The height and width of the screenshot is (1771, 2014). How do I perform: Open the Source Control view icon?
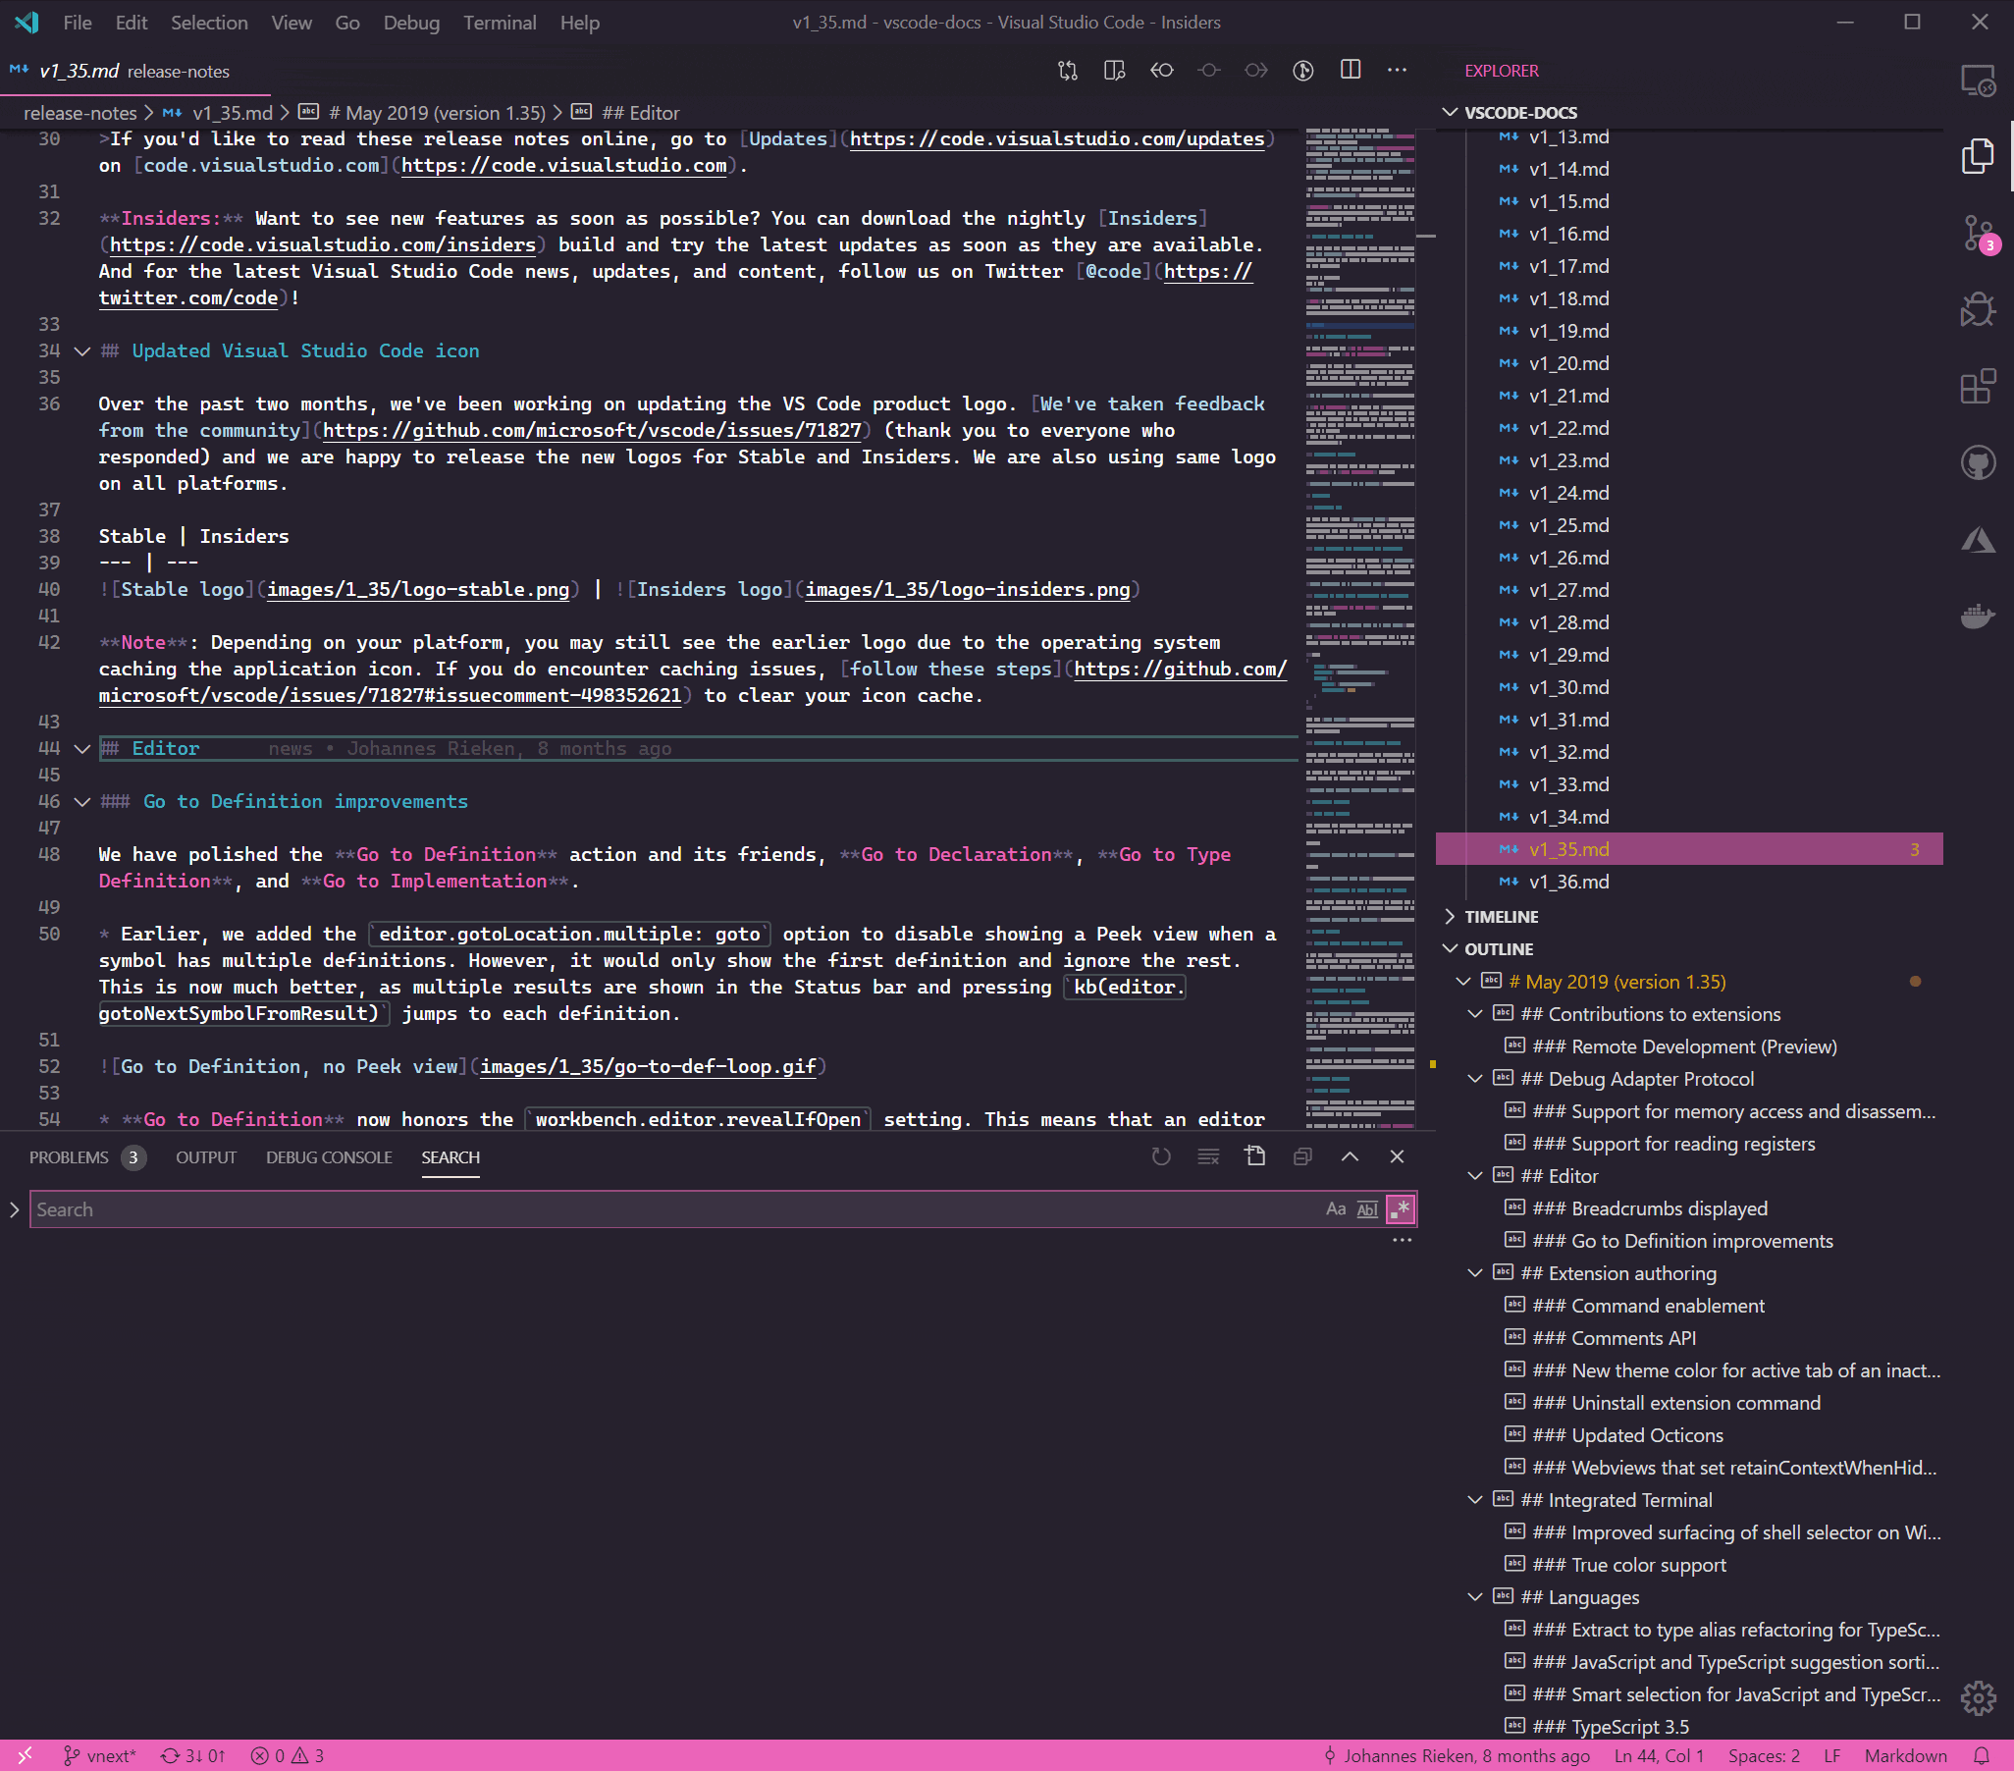[1977, 235]
